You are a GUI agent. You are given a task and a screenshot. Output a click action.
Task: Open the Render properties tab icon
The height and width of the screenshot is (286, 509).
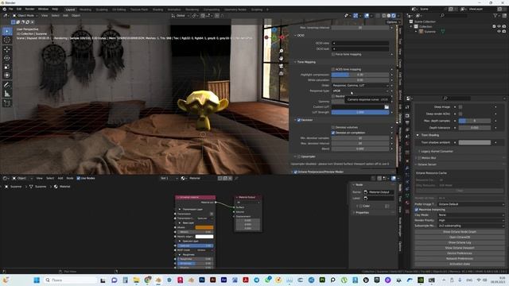(407, 116)
